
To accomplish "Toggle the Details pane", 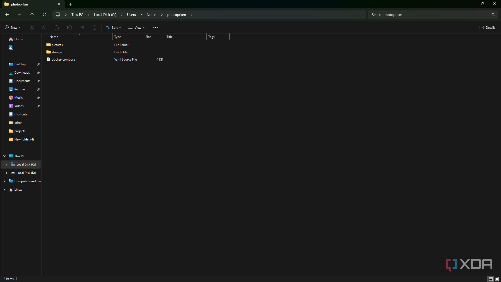I will click(x=487, y=27).
